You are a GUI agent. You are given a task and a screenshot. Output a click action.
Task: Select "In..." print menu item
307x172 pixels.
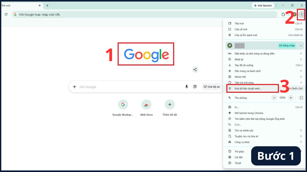265,107
